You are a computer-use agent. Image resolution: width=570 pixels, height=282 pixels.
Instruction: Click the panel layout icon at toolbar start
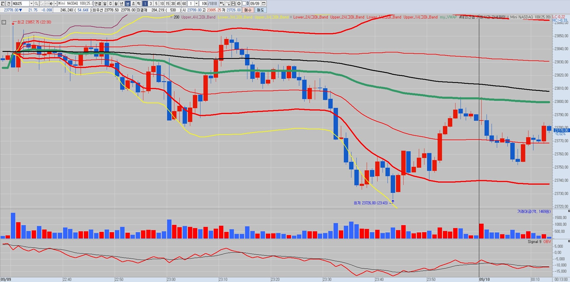click(3, 4)
